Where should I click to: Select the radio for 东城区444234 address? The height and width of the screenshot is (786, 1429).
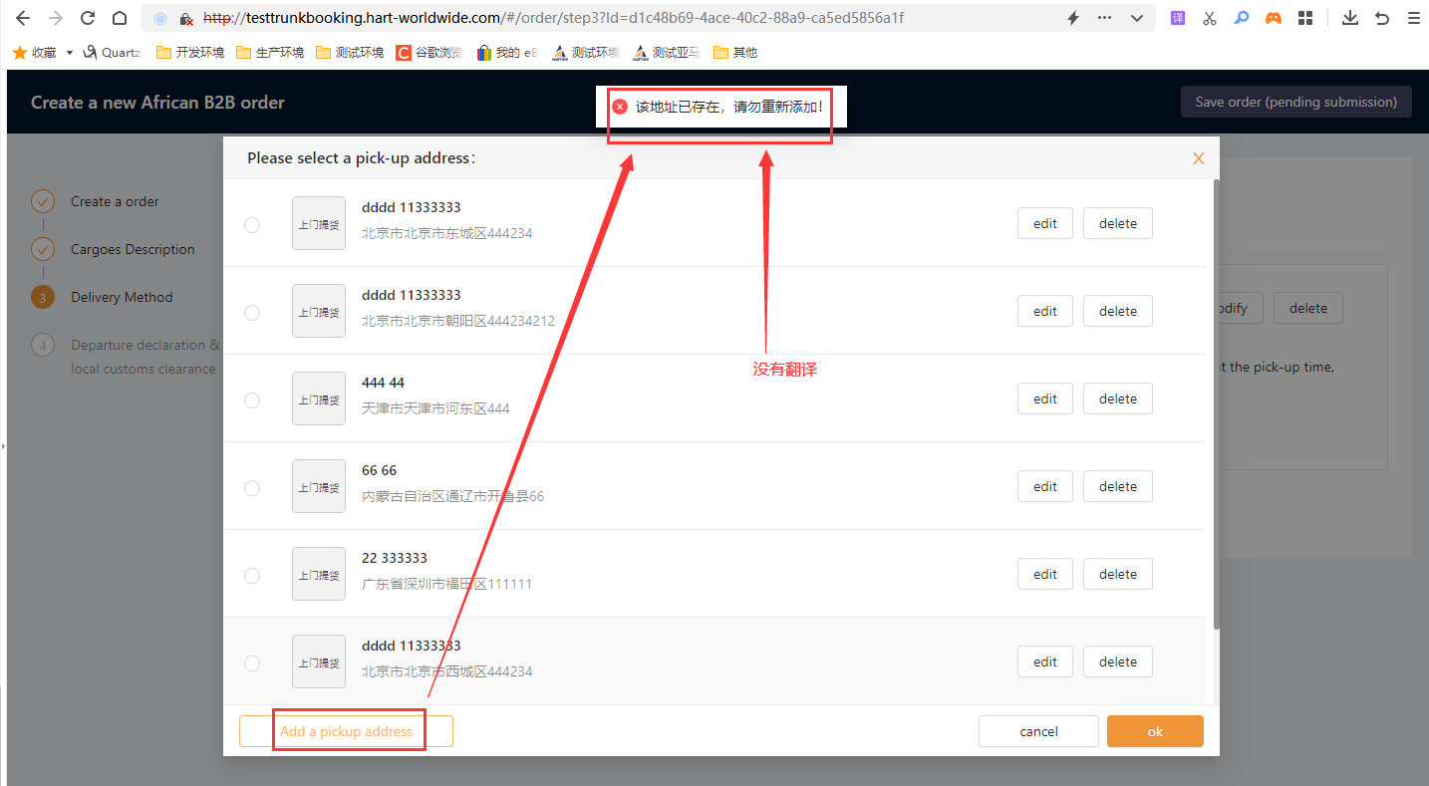(x=252, y=225)
